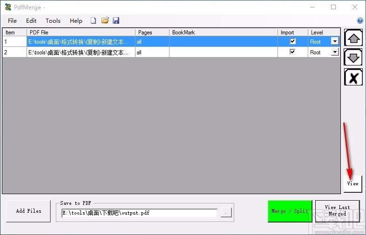Image resolution: width=366 pixels, height=235 pixels.
Task: Maximize the PdfMerge window
Action: point(333,7)
